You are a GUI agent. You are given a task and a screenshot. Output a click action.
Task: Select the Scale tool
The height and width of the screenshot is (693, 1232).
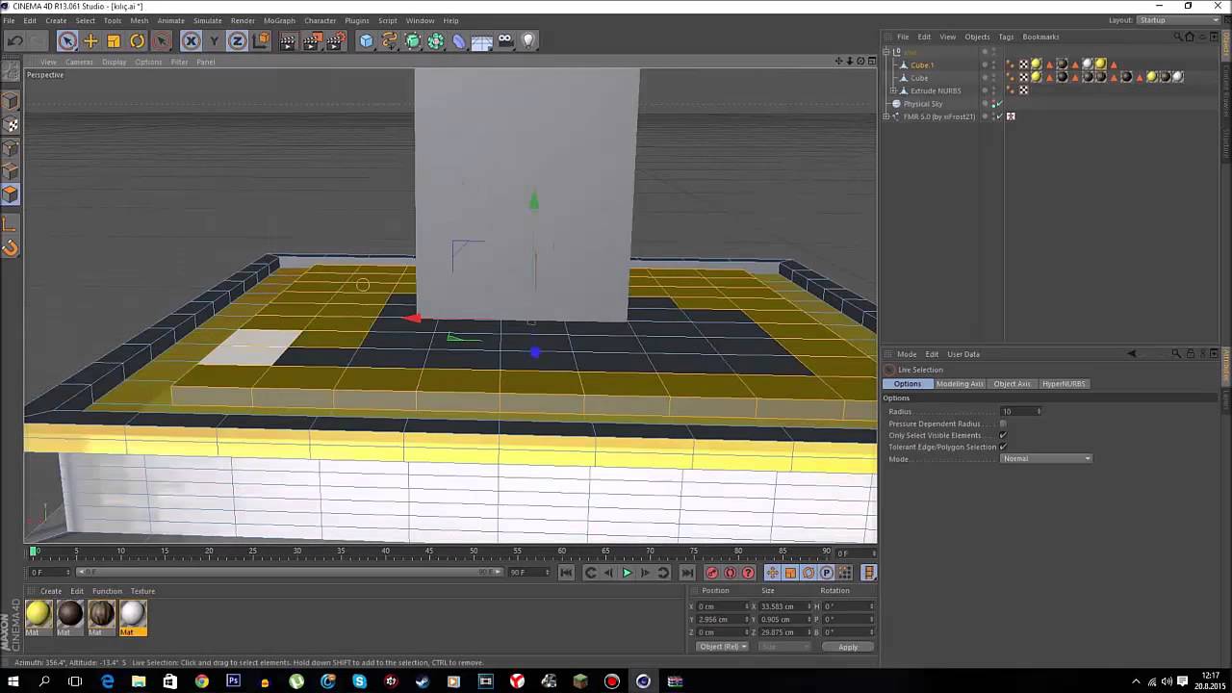[x=114, y=40]
